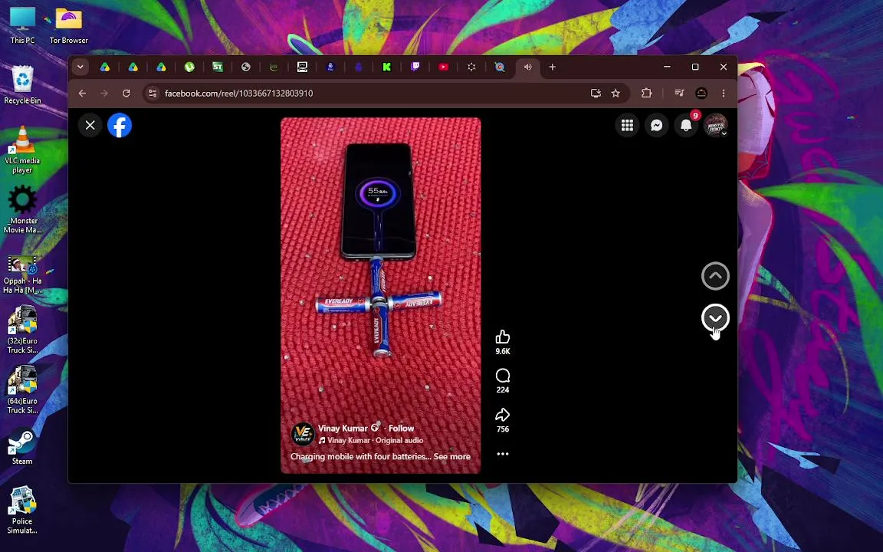Go forward in the browser

tap(104, 93)
